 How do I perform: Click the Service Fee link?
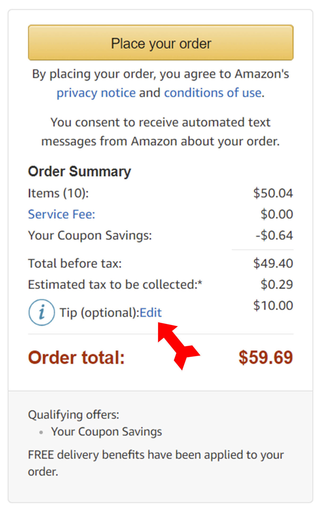tap(62, 214)
